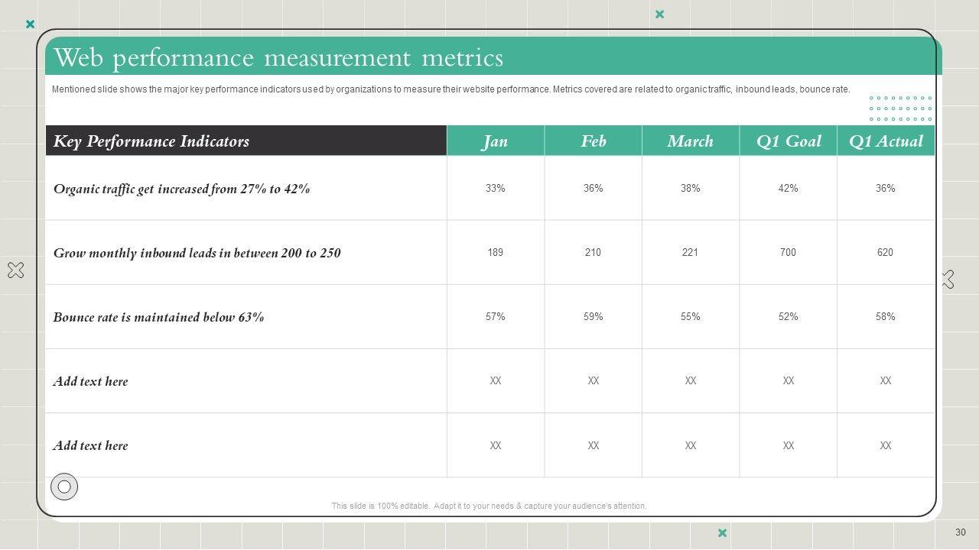Click the 100% editable footer note
This screenshot has height=550, width=979.
pyautogui.click(x=489, y=506)
